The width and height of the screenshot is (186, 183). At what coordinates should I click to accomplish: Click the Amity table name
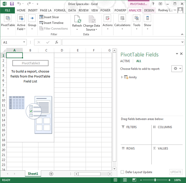[x=133, y=77]
